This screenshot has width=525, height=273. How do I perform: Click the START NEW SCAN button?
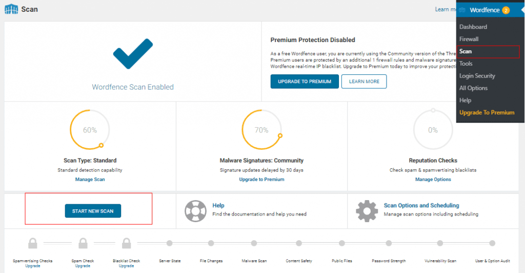click(x=93, y=211)
